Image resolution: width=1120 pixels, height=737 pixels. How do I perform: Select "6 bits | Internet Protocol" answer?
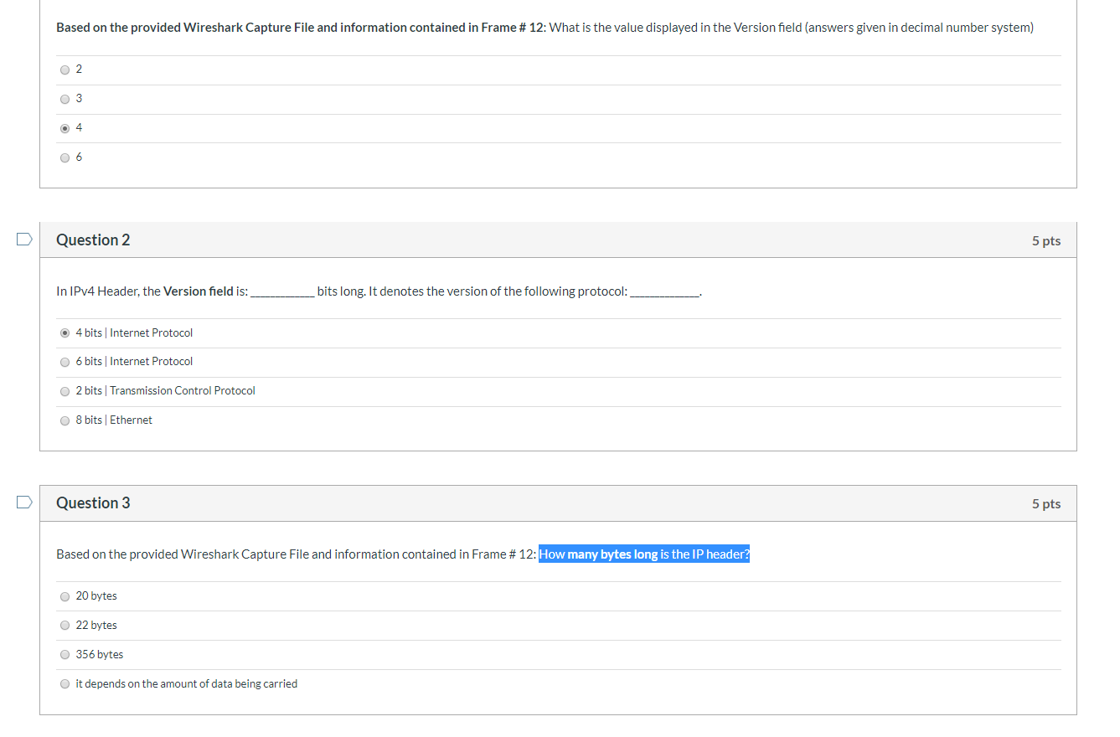pos(65,362)
